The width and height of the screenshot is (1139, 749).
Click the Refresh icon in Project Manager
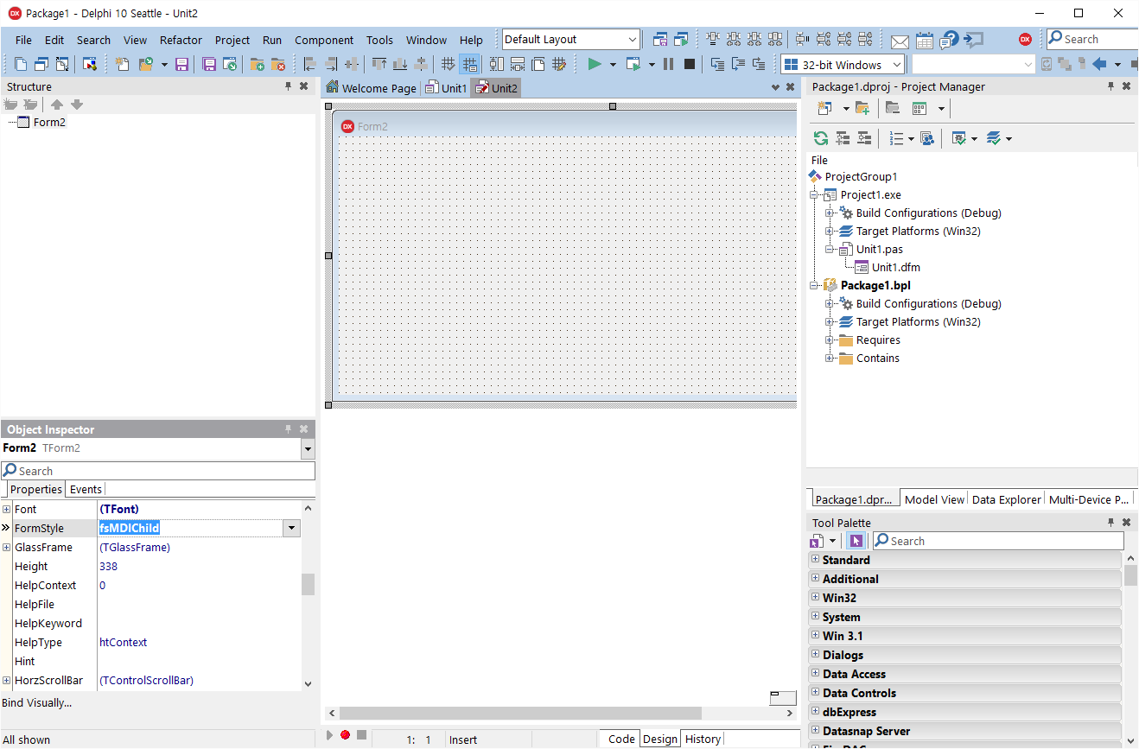(820, 138)
